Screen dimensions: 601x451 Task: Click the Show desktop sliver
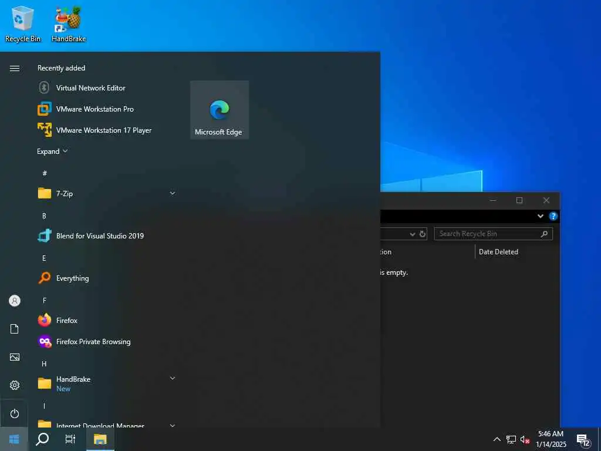599,439
